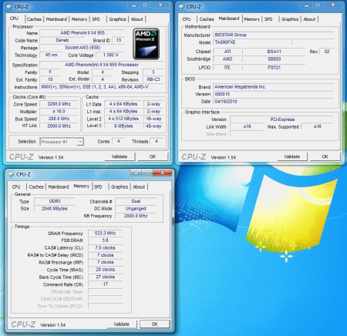Open Caches tab in CPU window
The height and width of the screenshot is (336, 347).
pos(34,19)
